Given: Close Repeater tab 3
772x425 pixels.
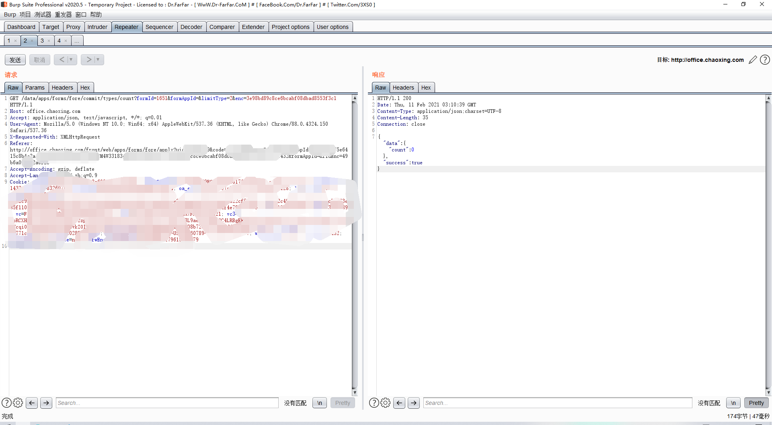Looking at the screenshot, I should [49, 41].
